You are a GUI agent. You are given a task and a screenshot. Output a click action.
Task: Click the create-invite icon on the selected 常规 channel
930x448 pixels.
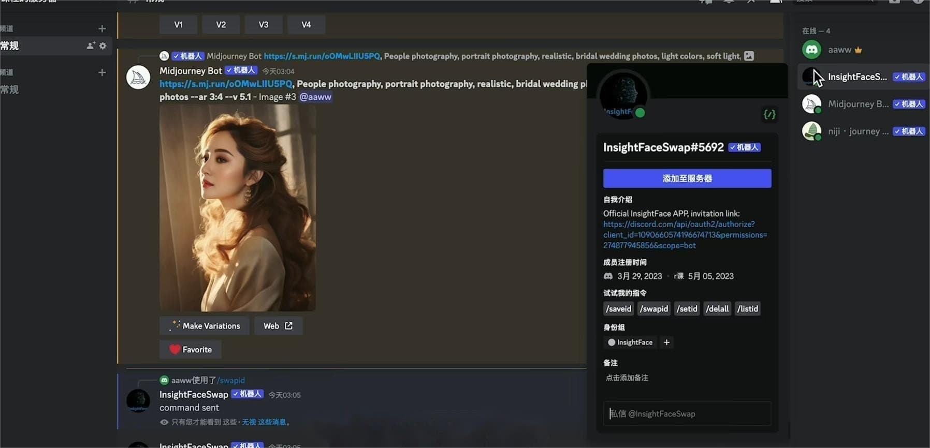click(91, 46)
